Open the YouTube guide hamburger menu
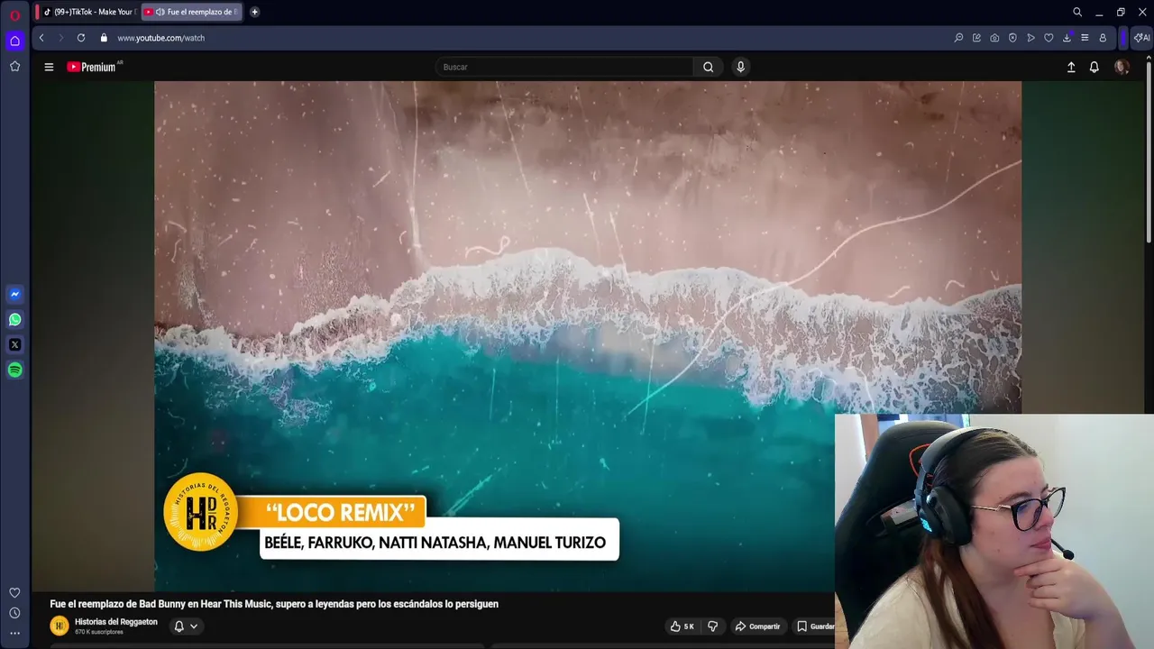Screen dimensions: 1154x649 tap(49, 67)
